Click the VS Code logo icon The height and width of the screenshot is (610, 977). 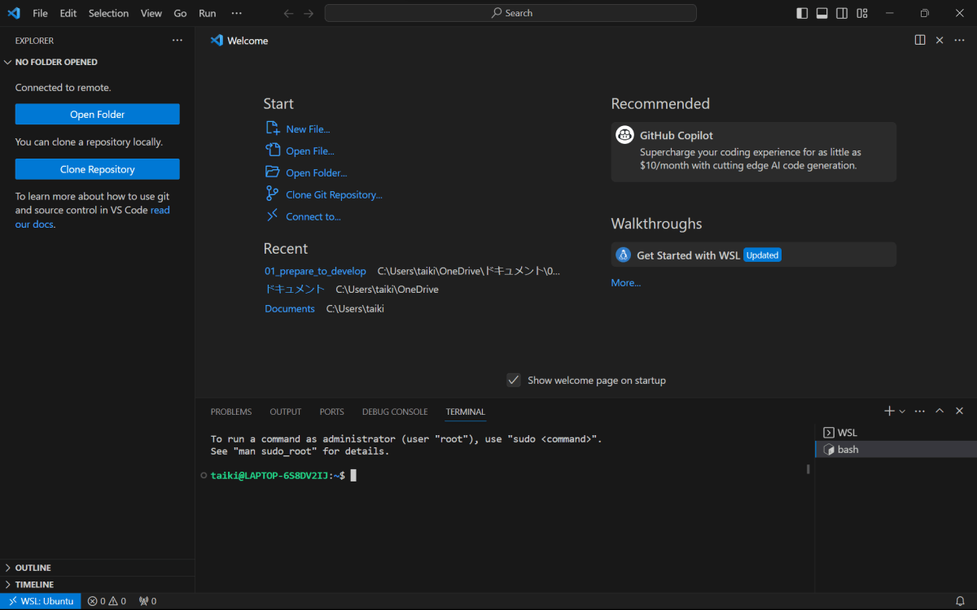13,13
